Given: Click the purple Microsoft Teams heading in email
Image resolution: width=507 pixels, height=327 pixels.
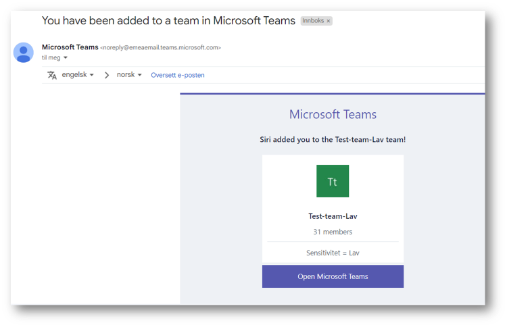Looking at the screenshot, I should coord(333,114).
